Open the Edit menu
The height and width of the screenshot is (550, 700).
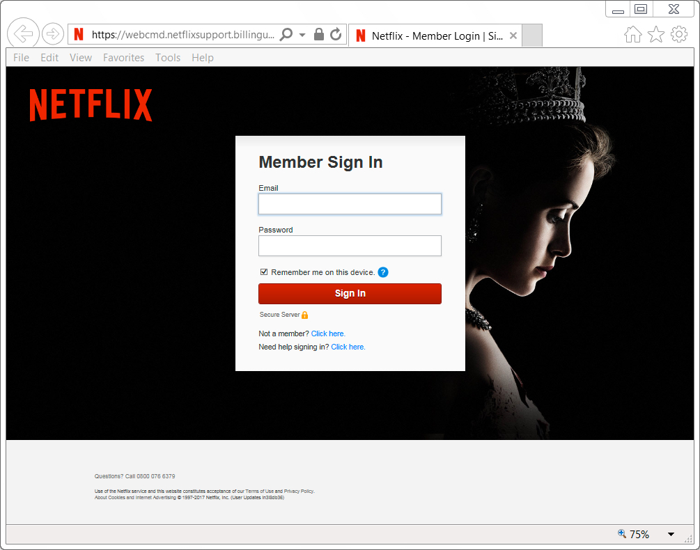(49, 58)
